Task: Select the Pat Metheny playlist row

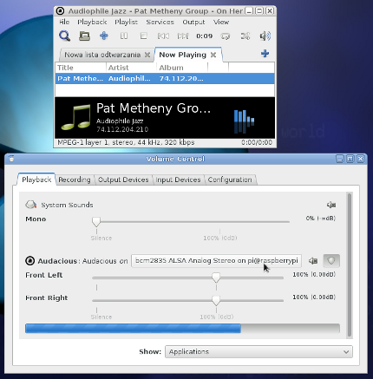Action: click(x=165, y=79)
